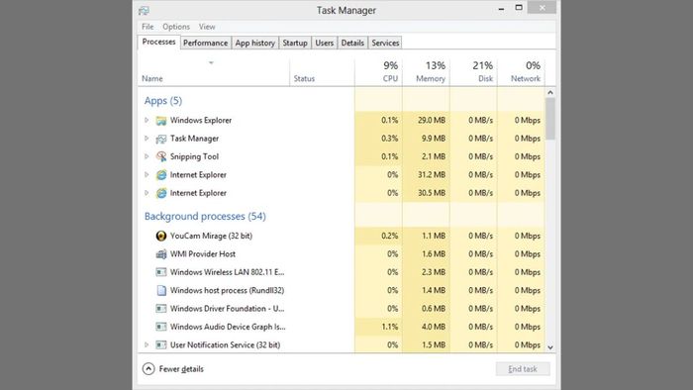Switch to the Users tab

click(x=325, y=43)
